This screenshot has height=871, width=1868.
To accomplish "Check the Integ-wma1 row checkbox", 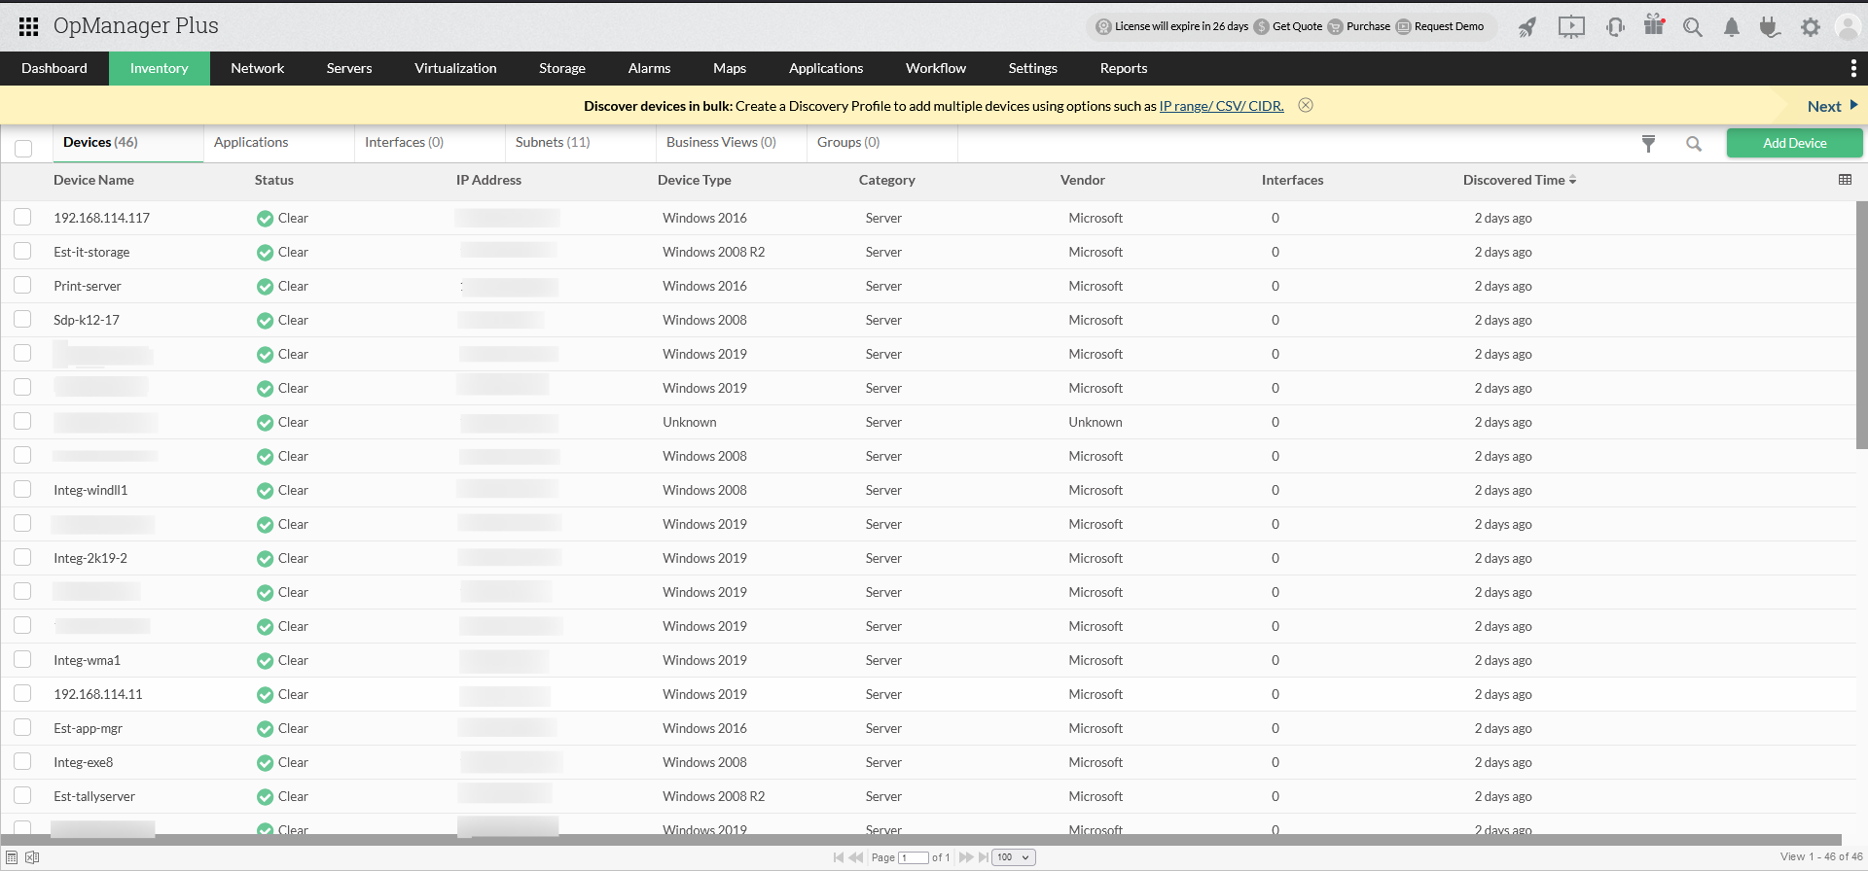I will (22, 659).
